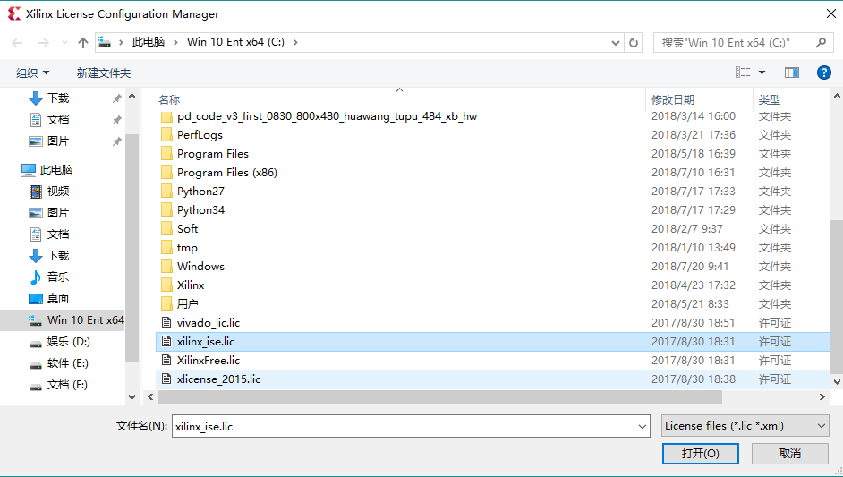
Task: Open 桌面 in sidebar
Action: tap(58, 299)
